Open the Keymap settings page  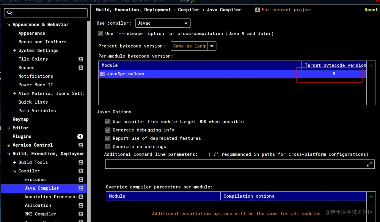(21, 119)
